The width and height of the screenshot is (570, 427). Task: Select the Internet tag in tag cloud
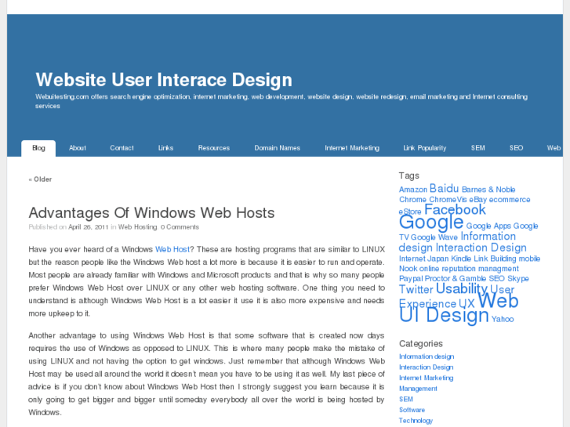click(412, 259)
